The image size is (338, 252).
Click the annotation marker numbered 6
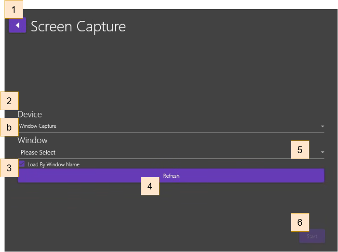tap(300, 222)
